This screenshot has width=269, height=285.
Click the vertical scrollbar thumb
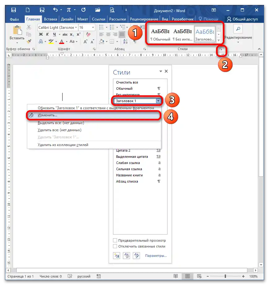261,117
